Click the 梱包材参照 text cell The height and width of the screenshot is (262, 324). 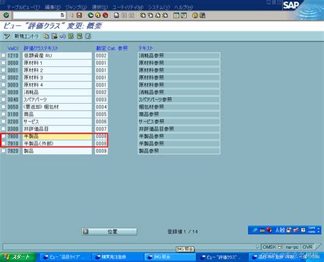pyautogui.click(x=179, y=107)
